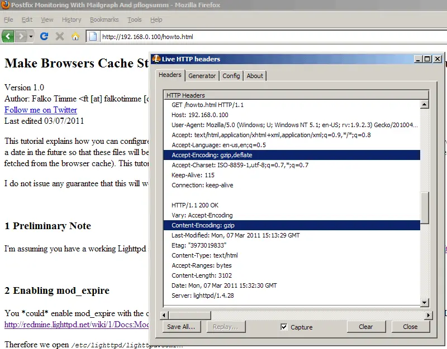Click the Stop loading X icon
Screen dimensions: 447x349
[60, 36]
